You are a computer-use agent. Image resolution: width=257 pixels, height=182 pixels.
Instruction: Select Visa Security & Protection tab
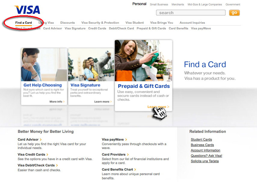100,23
